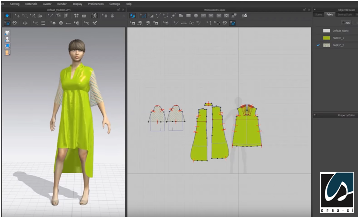Viewport: 359px width, 218px height.
Task: Toggle the checkmark beside FABRIC_2
Action: coord(318,45)
